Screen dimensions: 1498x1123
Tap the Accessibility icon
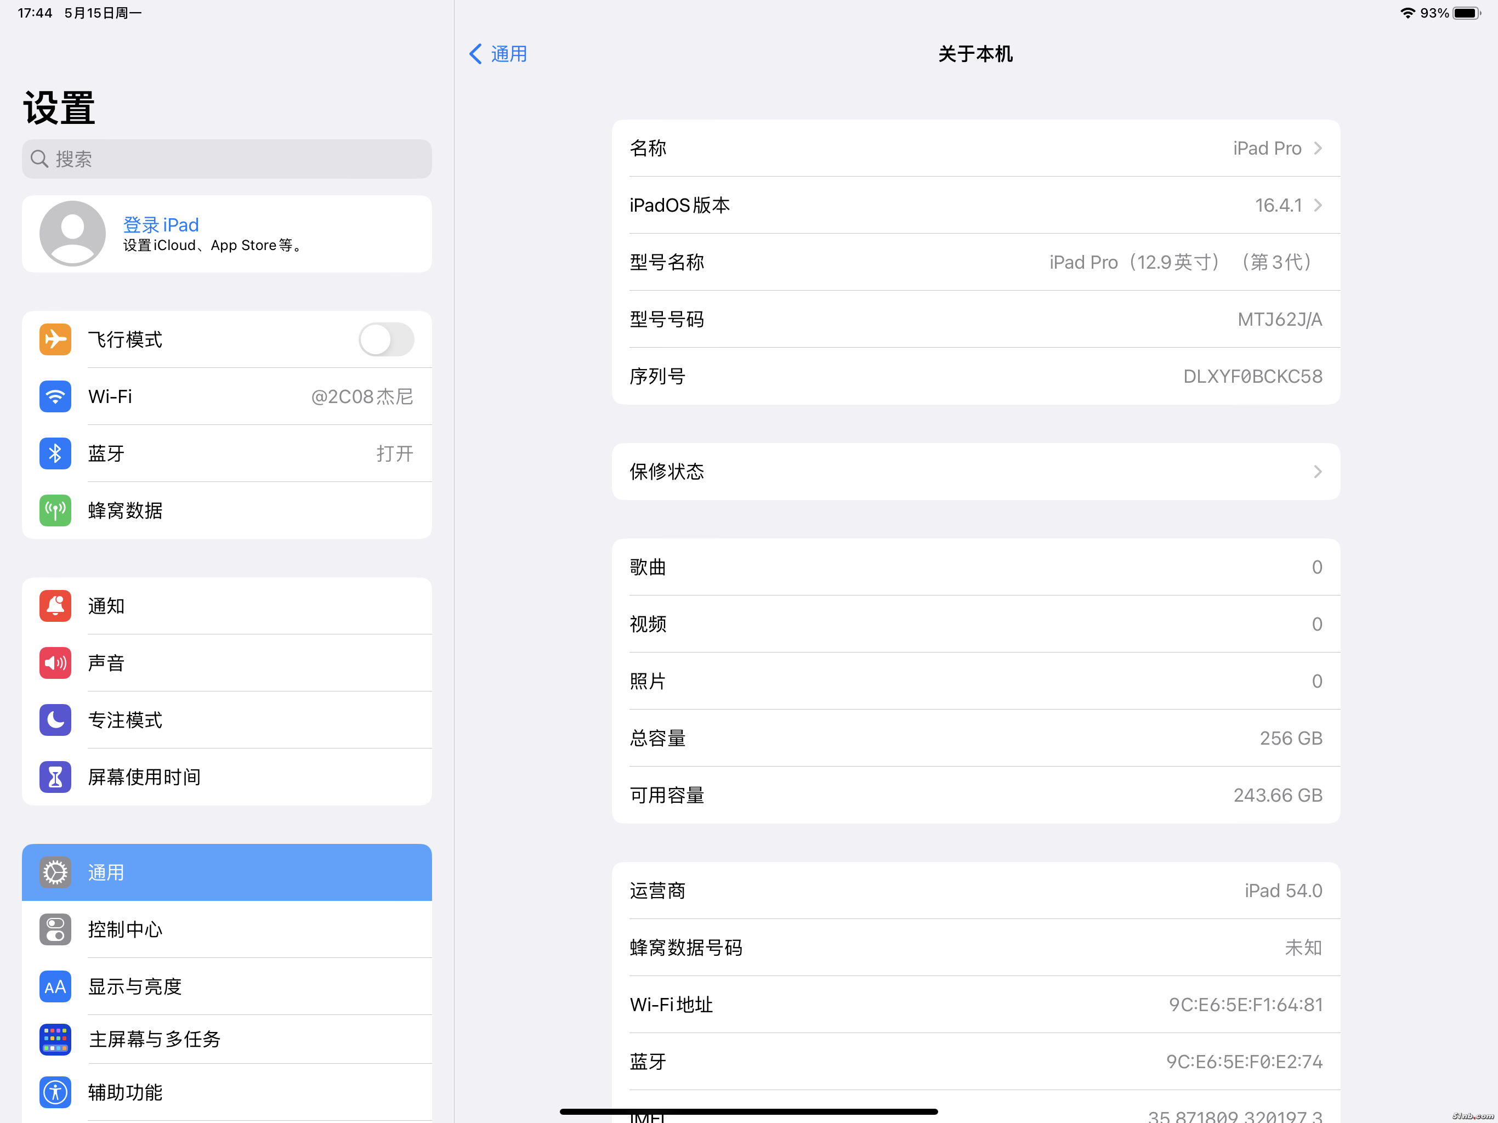coord(55,1092)
